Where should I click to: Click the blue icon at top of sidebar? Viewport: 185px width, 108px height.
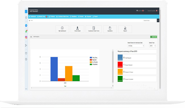point(26,12)
